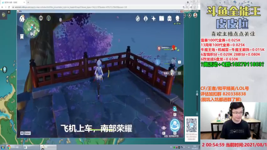Open the Windows Start button
Screen dimensions: 267x150
(3, 147)
